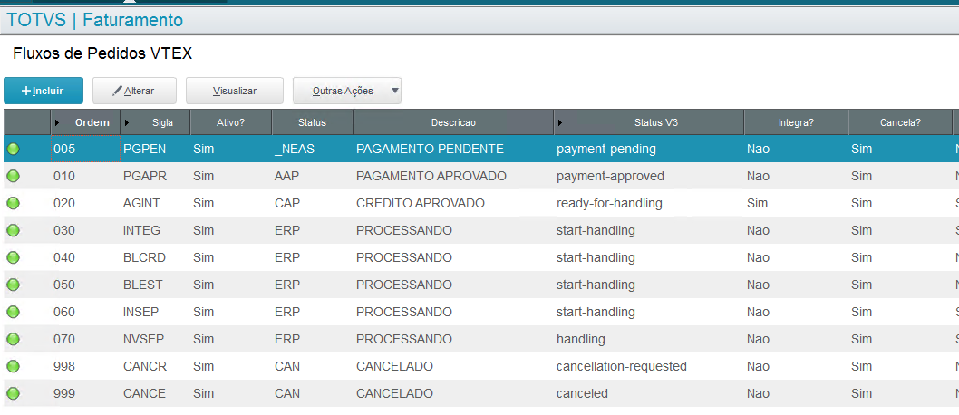Sort by the Ordem column header
The image size is (959, 415).
tap(85, 122)
